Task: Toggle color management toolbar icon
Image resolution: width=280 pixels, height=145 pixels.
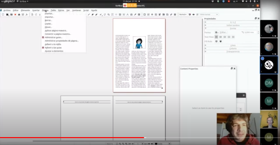Action: point(190,15)
